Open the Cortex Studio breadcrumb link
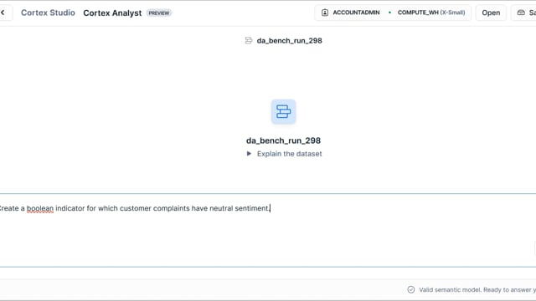The height and width of the screenshot is (301, 536). (x=48, y=13)
